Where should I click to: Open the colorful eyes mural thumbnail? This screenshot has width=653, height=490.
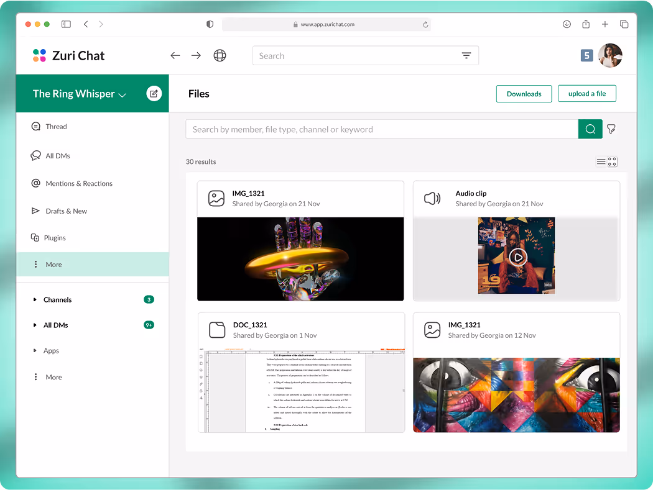tap(516, 395)
